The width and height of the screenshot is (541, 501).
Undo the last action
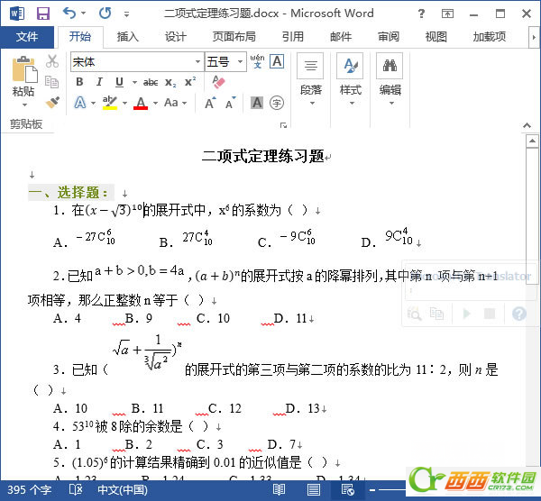[x=69, y=14]
